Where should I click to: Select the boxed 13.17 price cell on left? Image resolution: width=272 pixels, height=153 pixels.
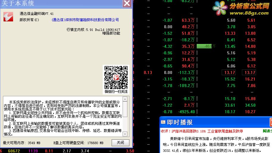[x=229, y=72]
